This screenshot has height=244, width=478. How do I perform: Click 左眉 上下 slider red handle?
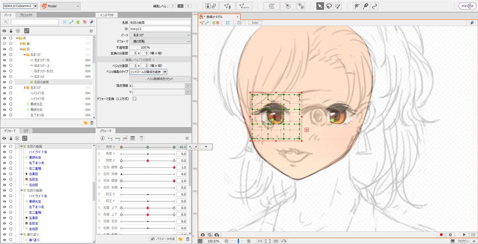pos(148,208)
